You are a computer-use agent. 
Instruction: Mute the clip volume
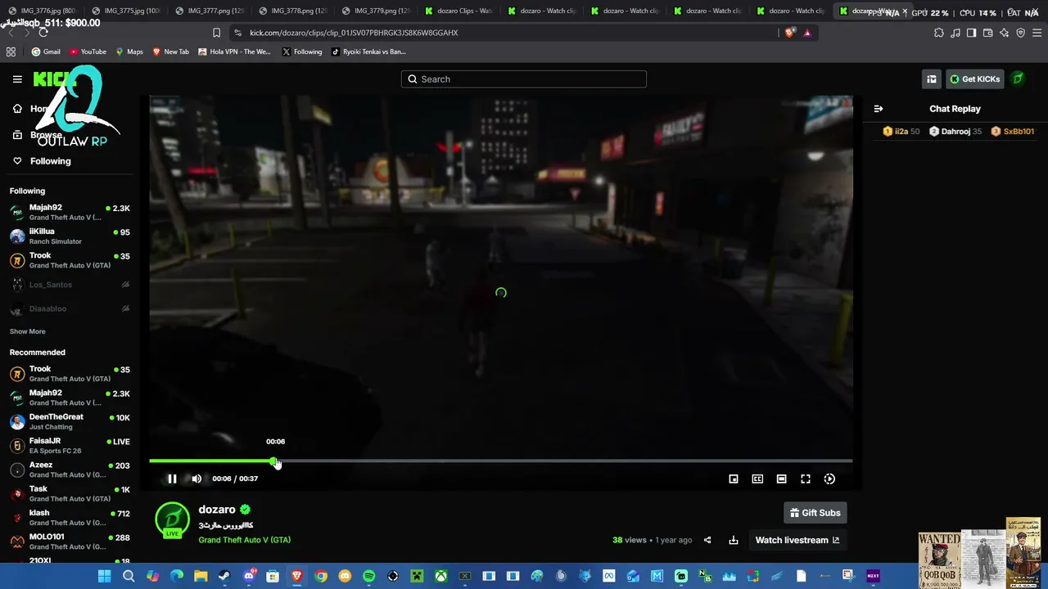(x=196, y=479)
